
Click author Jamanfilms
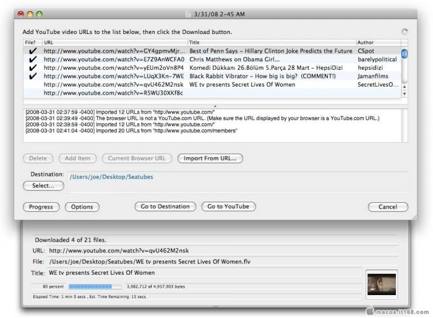click(373, 76)
